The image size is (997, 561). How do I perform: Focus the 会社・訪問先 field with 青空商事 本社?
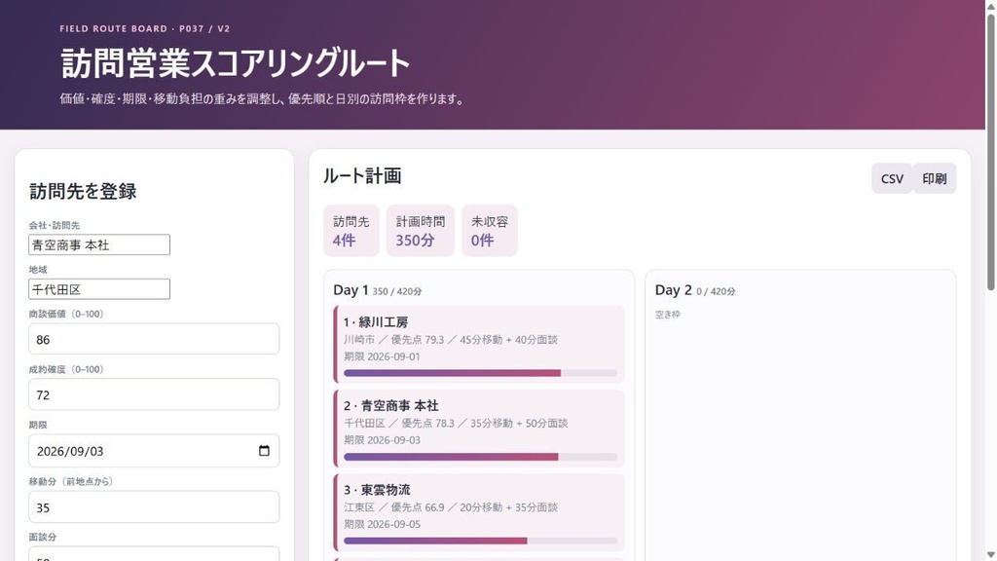99,244
